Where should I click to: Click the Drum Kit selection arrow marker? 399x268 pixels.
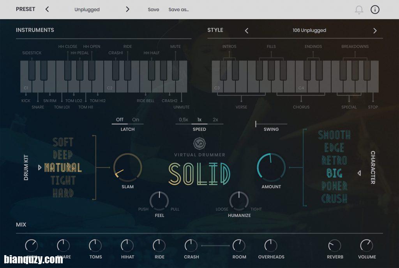pyautogui.click(x=40, y=167)
